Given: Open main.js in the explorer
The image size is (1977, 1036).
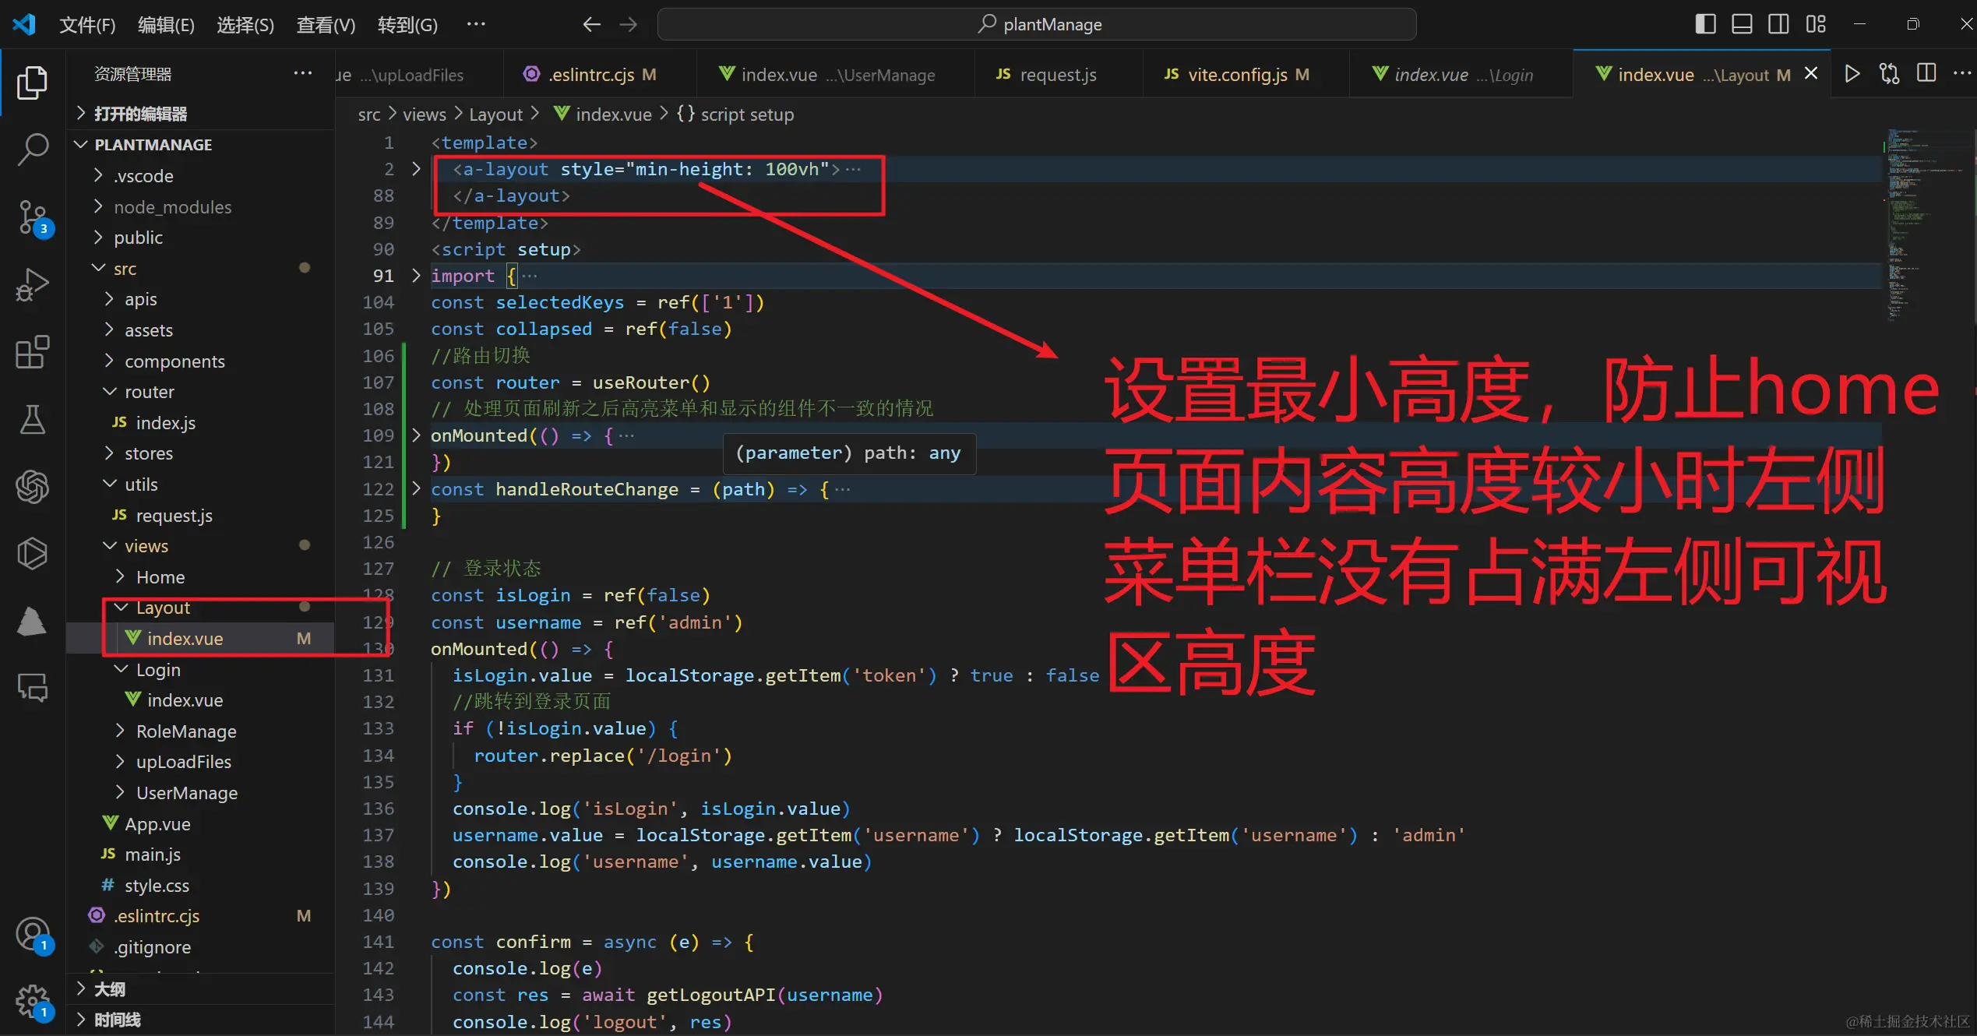Looking at the screenshot, I should tap(201, 855).
